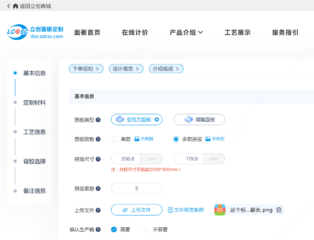Select the 单款 radio option

click(x=115, y=139)
